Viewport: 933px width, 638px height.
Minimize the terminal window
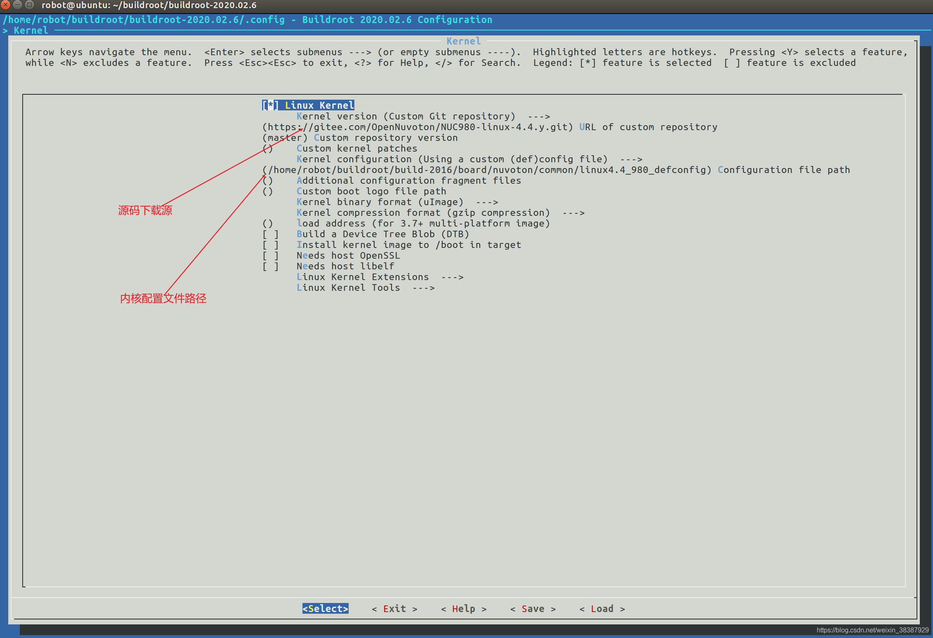(18, 5)
